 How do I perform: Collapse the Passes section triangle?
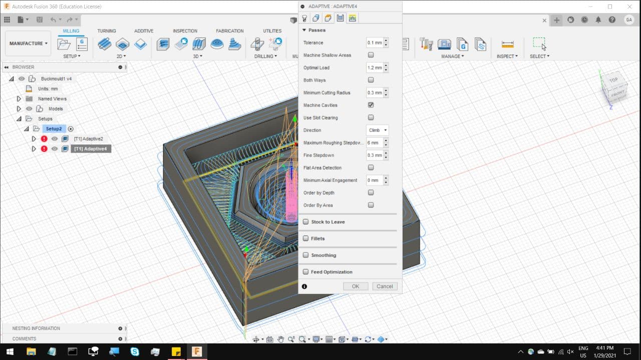coord(304,30)
